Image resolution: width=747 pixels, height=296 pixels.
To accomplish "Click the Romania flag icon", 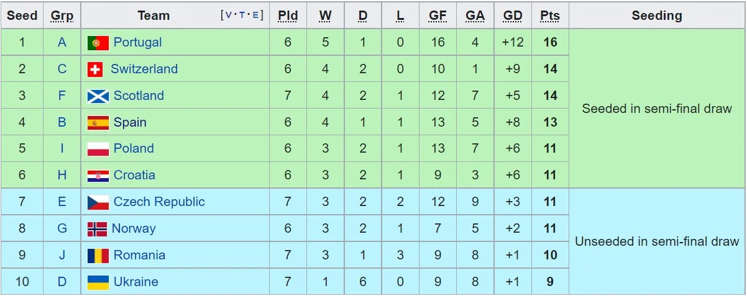I will tap(98, 256).
